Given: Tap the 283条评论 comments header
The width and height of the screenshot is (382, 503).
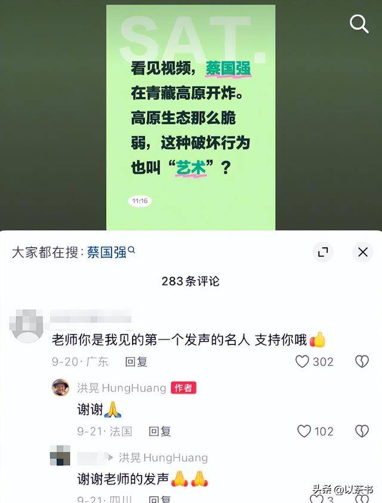Looking at the screenshot, I should pyautogui.click(x=190, y=281).
